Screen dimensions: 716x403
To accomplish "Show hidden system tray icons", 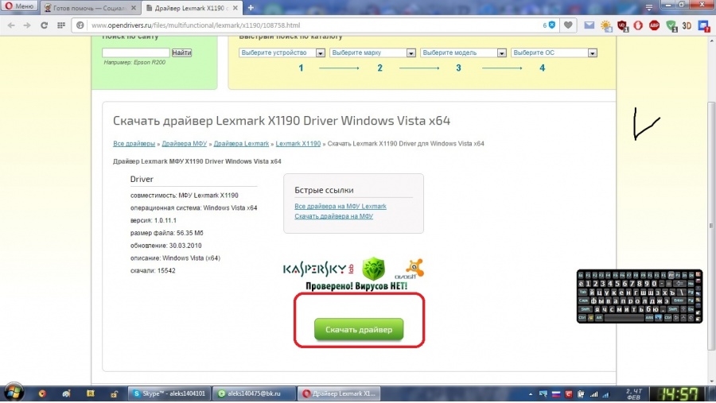I will point(530,394).
